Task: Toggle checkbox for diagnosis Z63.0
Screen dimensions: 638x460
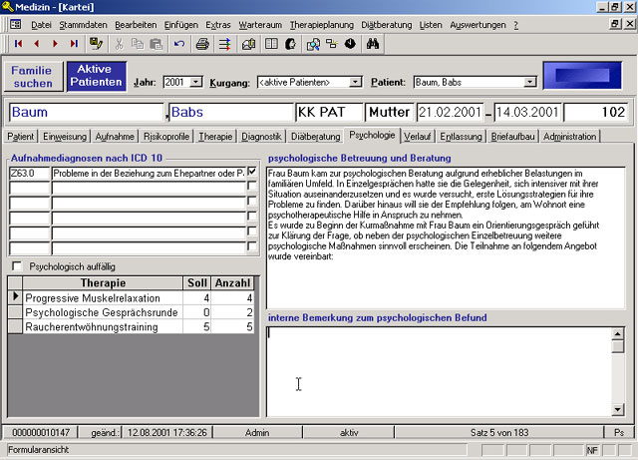Action: pos(252,172)
